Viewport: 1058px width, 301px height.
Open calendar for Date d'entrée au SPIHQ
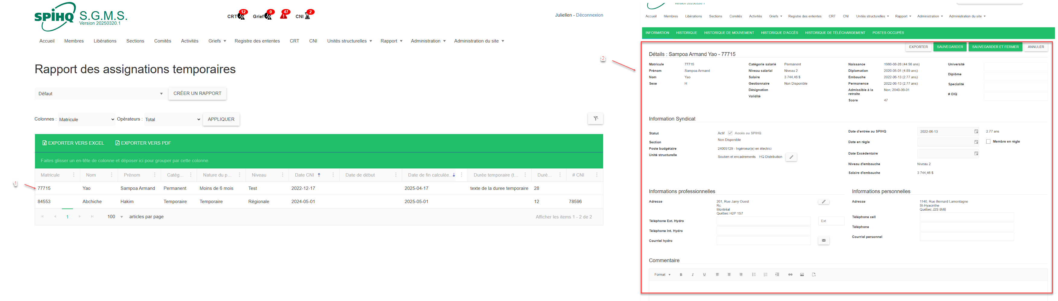(x=976, y=132)
